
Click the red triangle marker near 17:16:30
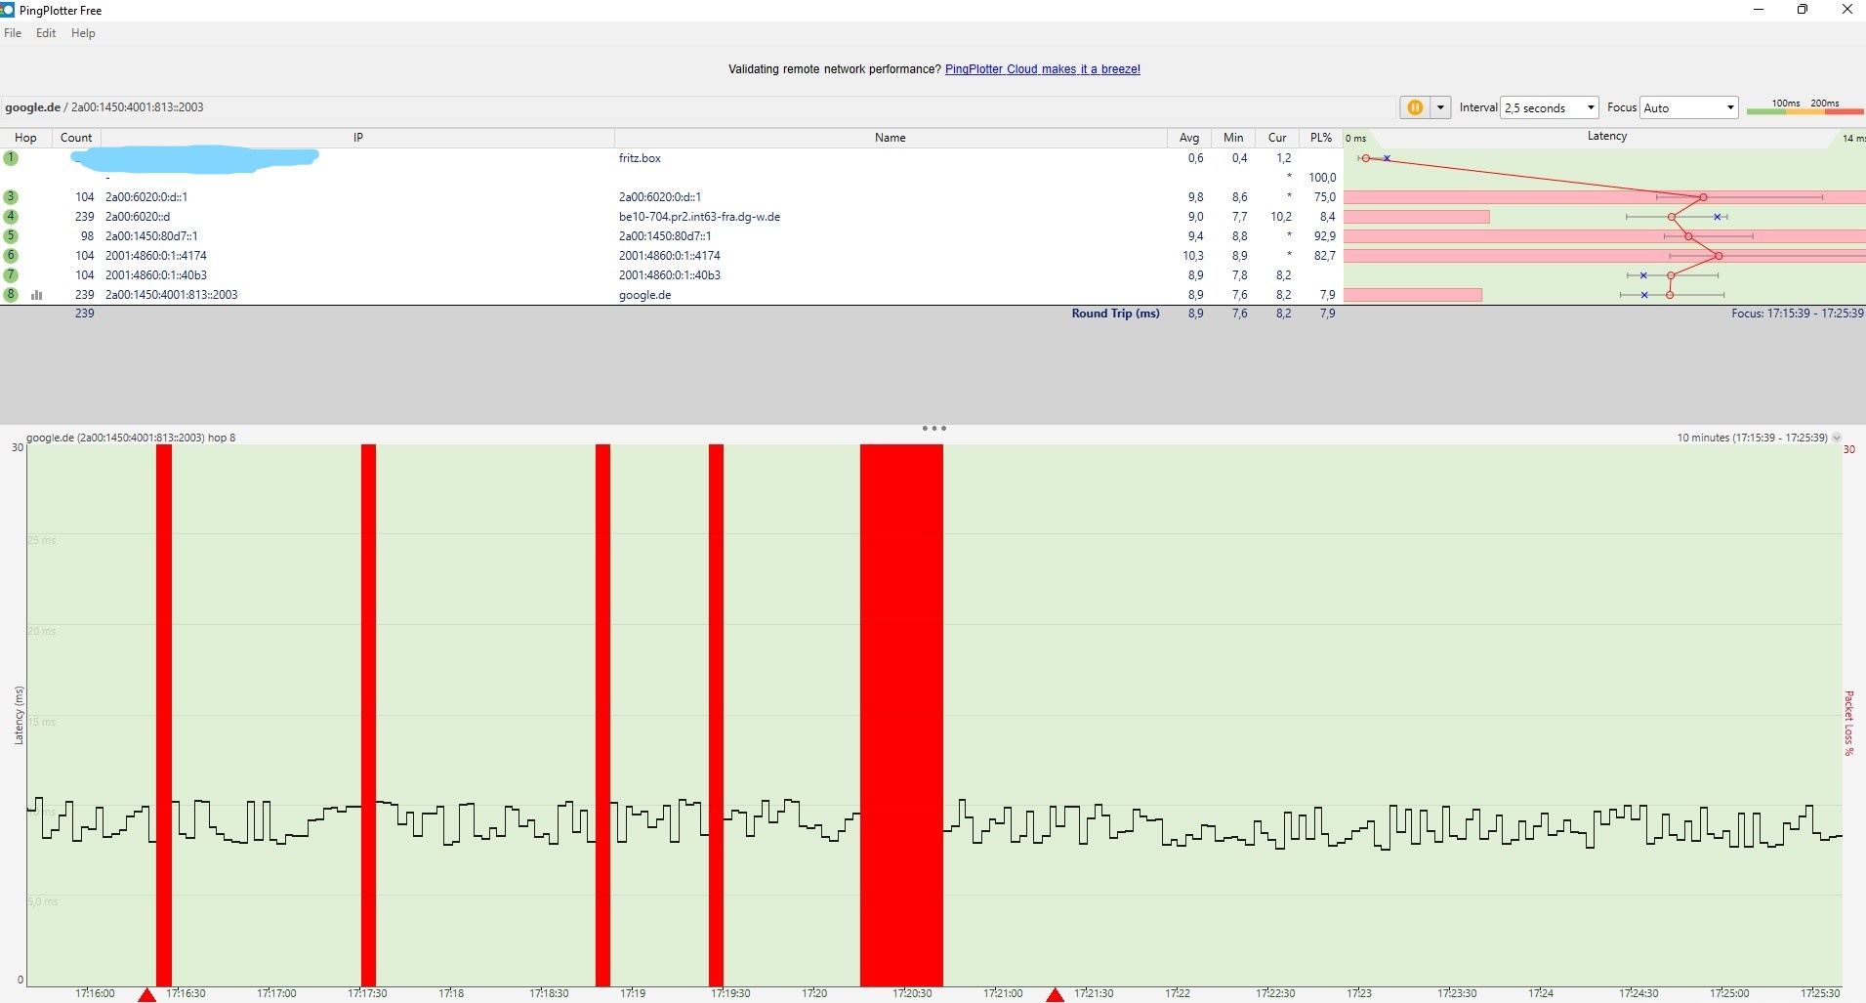point(146,994)
